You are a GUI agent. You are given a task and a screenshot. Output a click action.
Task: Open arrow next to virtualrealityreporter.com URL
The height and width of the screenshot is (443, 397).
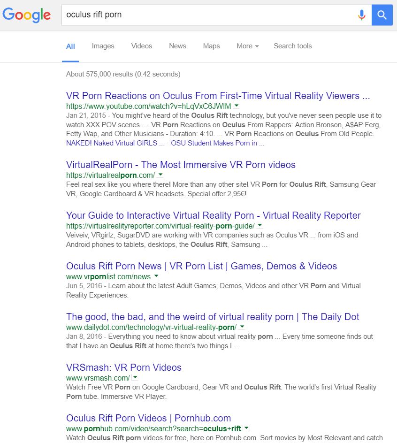pos(260,225)
